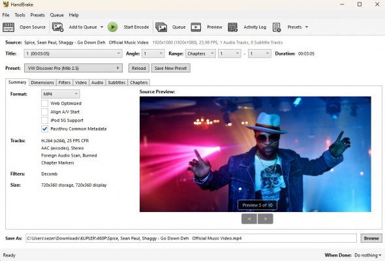The width and height of the screenshot is (385, 261).
Task: Click the Chapter Markers text
Action: [57, 162]
